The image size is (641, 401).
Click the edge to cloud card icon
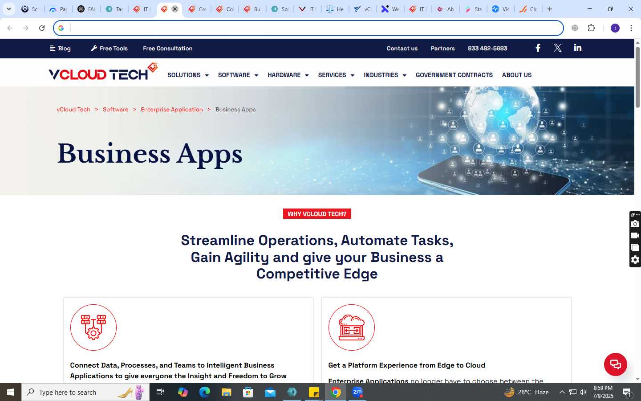352,327
